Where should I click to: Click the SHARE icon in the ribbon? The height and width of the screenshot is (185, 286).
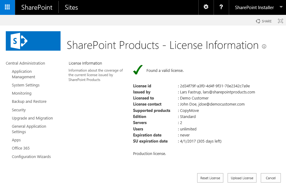[263, 21]
